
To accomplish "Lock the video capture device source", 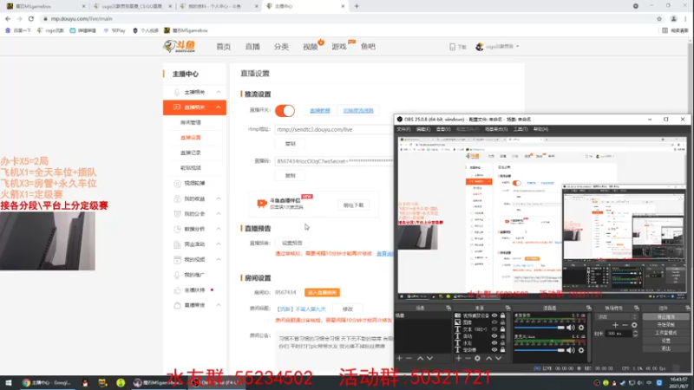I will click(x=502, y=315).
